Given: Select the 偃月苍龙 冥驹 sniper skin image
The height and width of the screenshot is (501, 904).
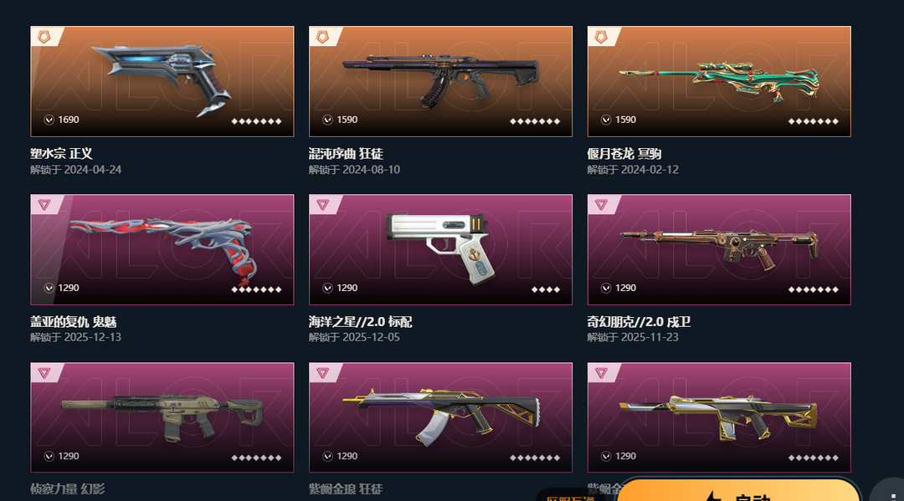Looking at the screenshot, I should pyautogui.click(x=719, y=81).
